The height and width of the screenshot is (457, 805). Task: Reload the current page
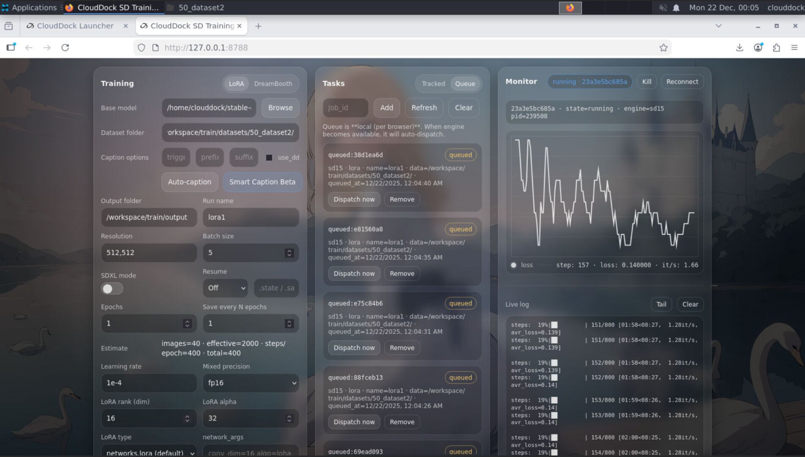pos(66,48)
